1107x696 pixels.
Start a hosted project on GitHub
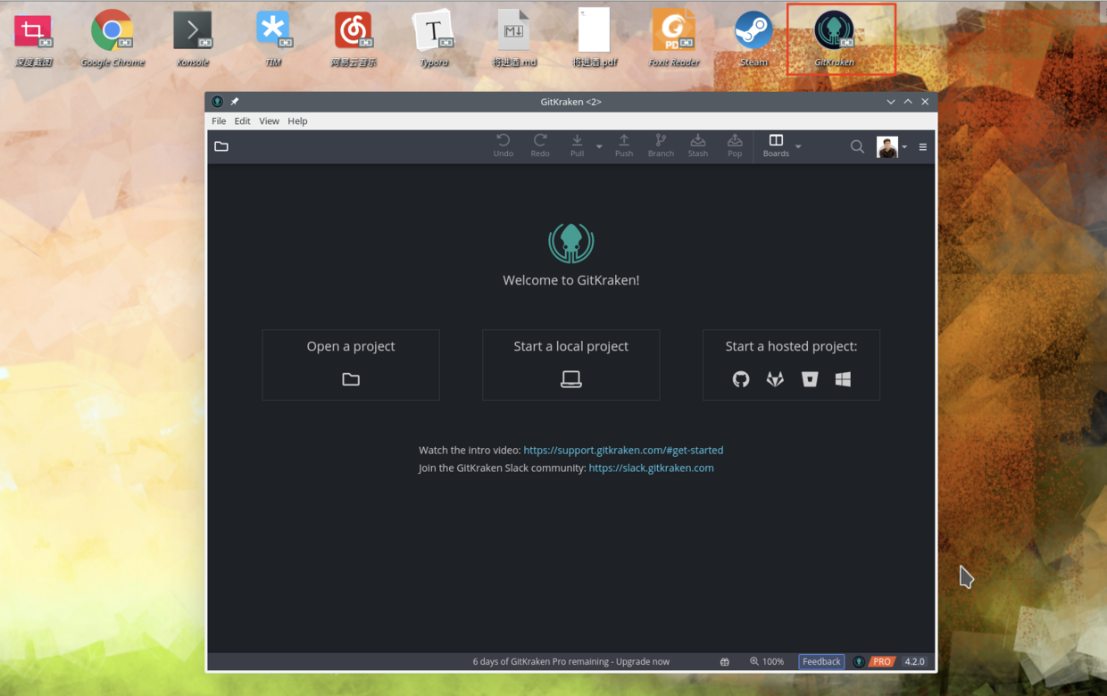741,379
